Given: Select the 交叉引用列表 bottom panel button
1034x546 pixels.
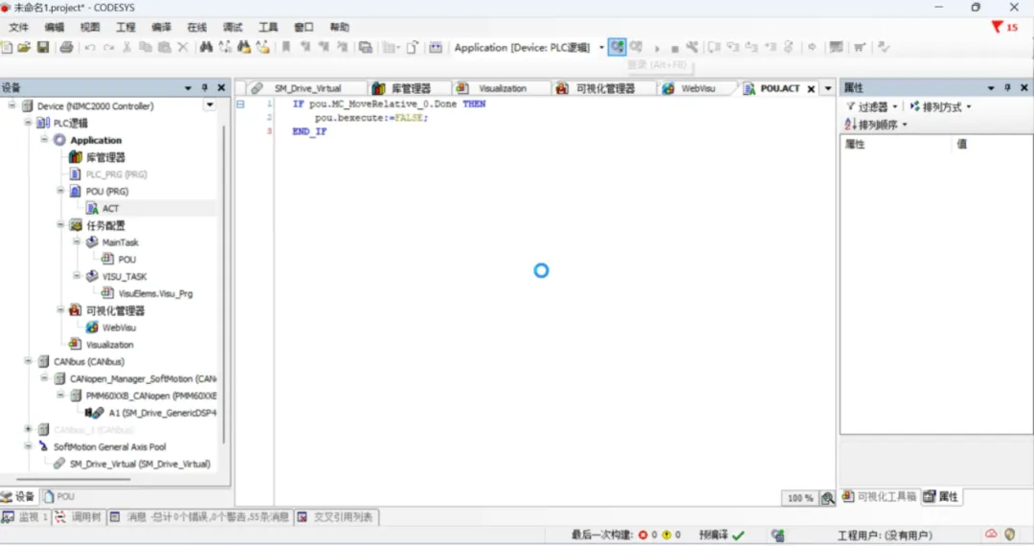Looking at the screenshot, I should [336, 517].
